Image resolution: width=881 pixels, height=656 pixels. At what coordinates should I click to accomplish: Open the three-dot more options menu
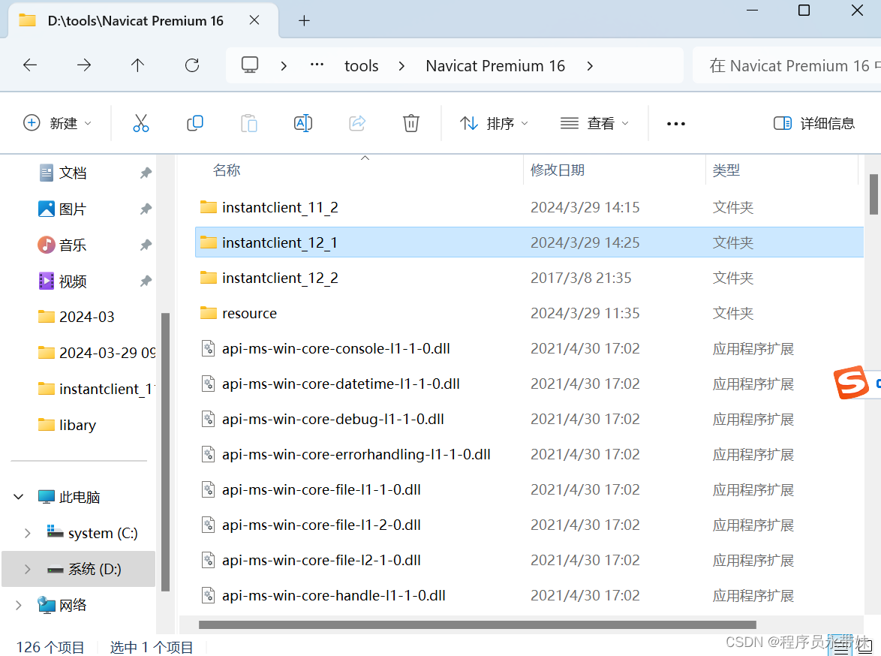click(x=675, y=123)
